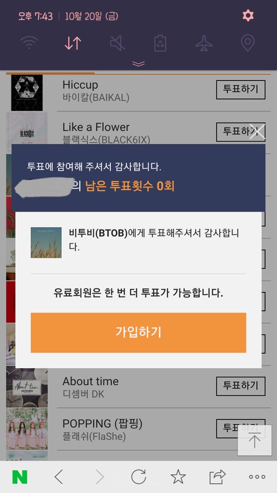Vote for About time by 디셈버 DK
The width and height of the screenshot is (277, 493).
[x=241, y=386]
